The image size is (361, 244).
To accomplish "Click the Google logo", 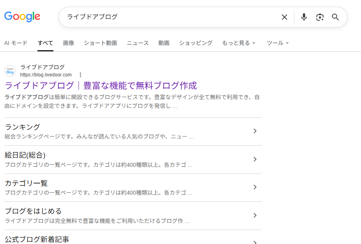I will [22, 17].
